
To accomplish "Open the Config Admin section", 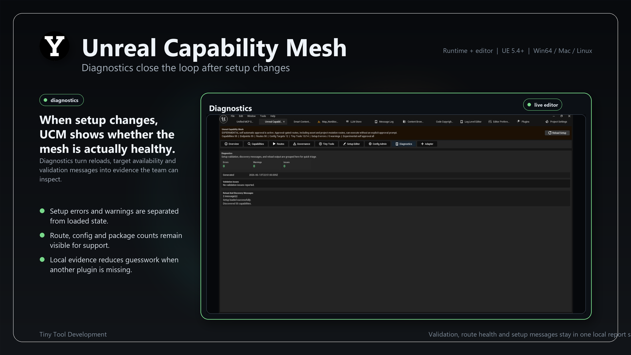I will 378,144.
